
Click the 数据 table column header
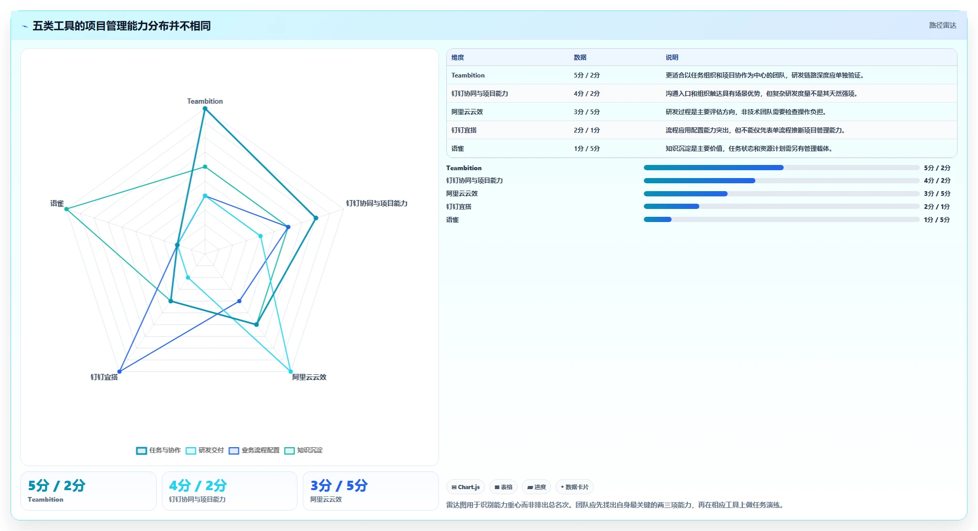point(580,58)
